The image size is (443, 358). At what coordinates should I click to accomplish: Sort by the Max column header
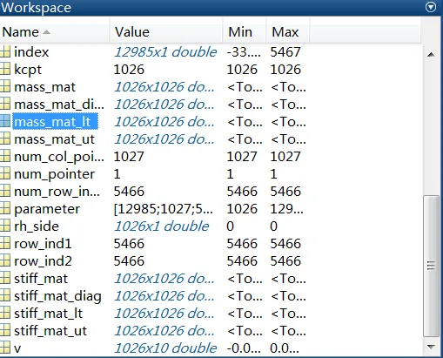[x=288, y=31]
